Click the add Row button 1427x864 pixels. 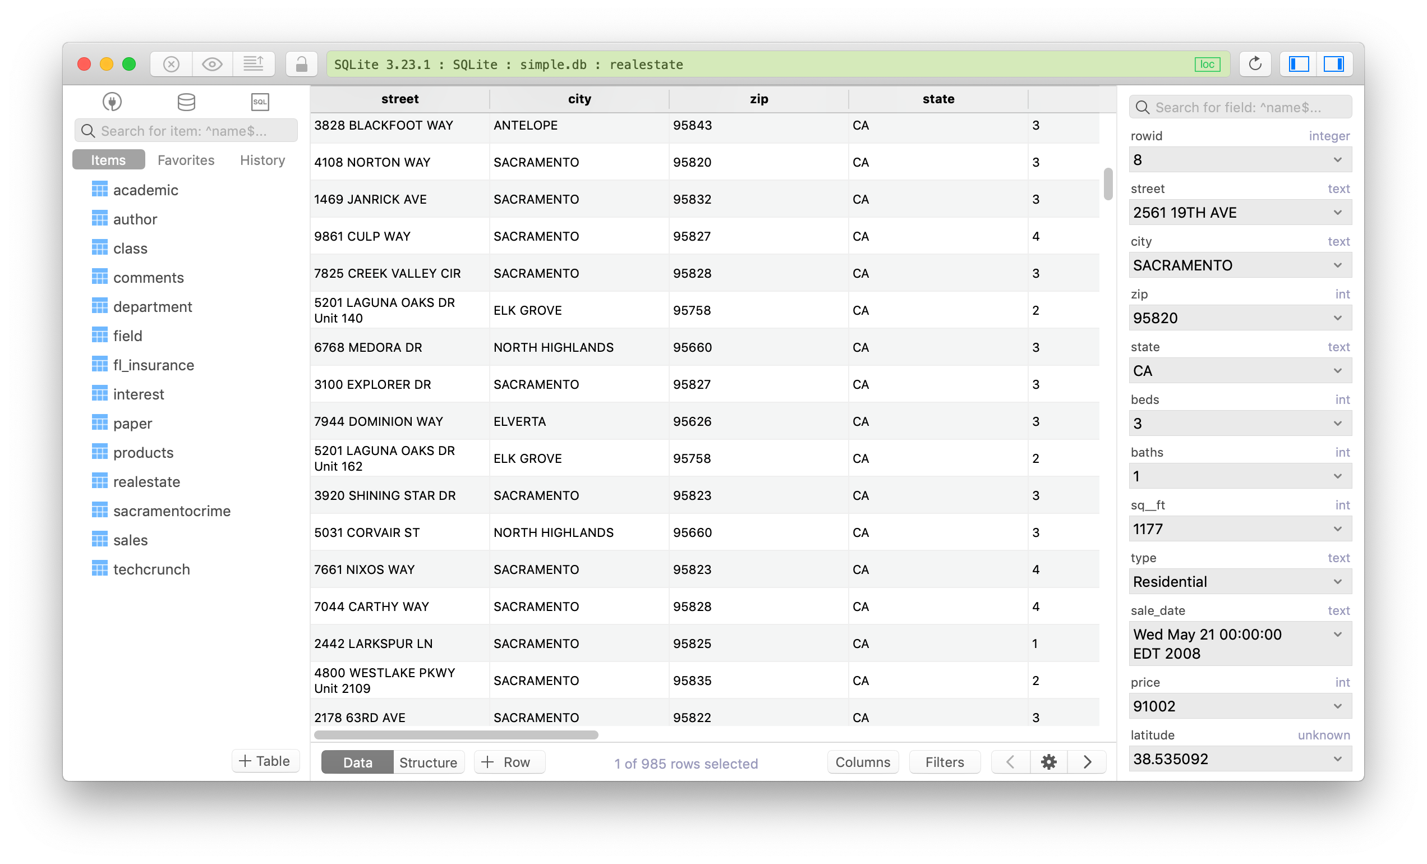click(510, 762)
